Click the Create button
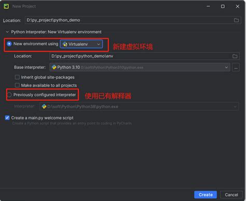The height and width of the screenshot is (201, 246). (206, 195)
